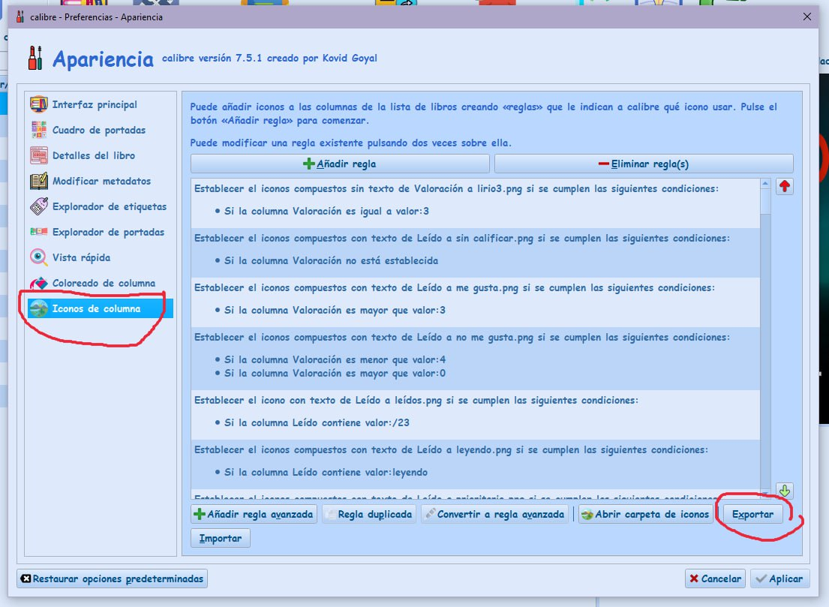This screenshot has height=607, width=829.
Task: Open the Cuadro de portadas section
Action: tap(101, 130)
